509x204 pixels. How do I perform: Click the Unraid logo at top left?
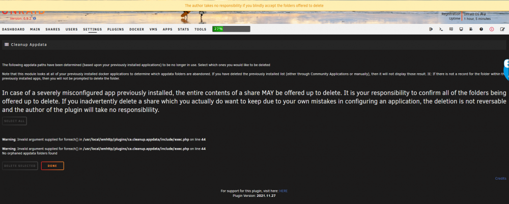coord(23,13)
